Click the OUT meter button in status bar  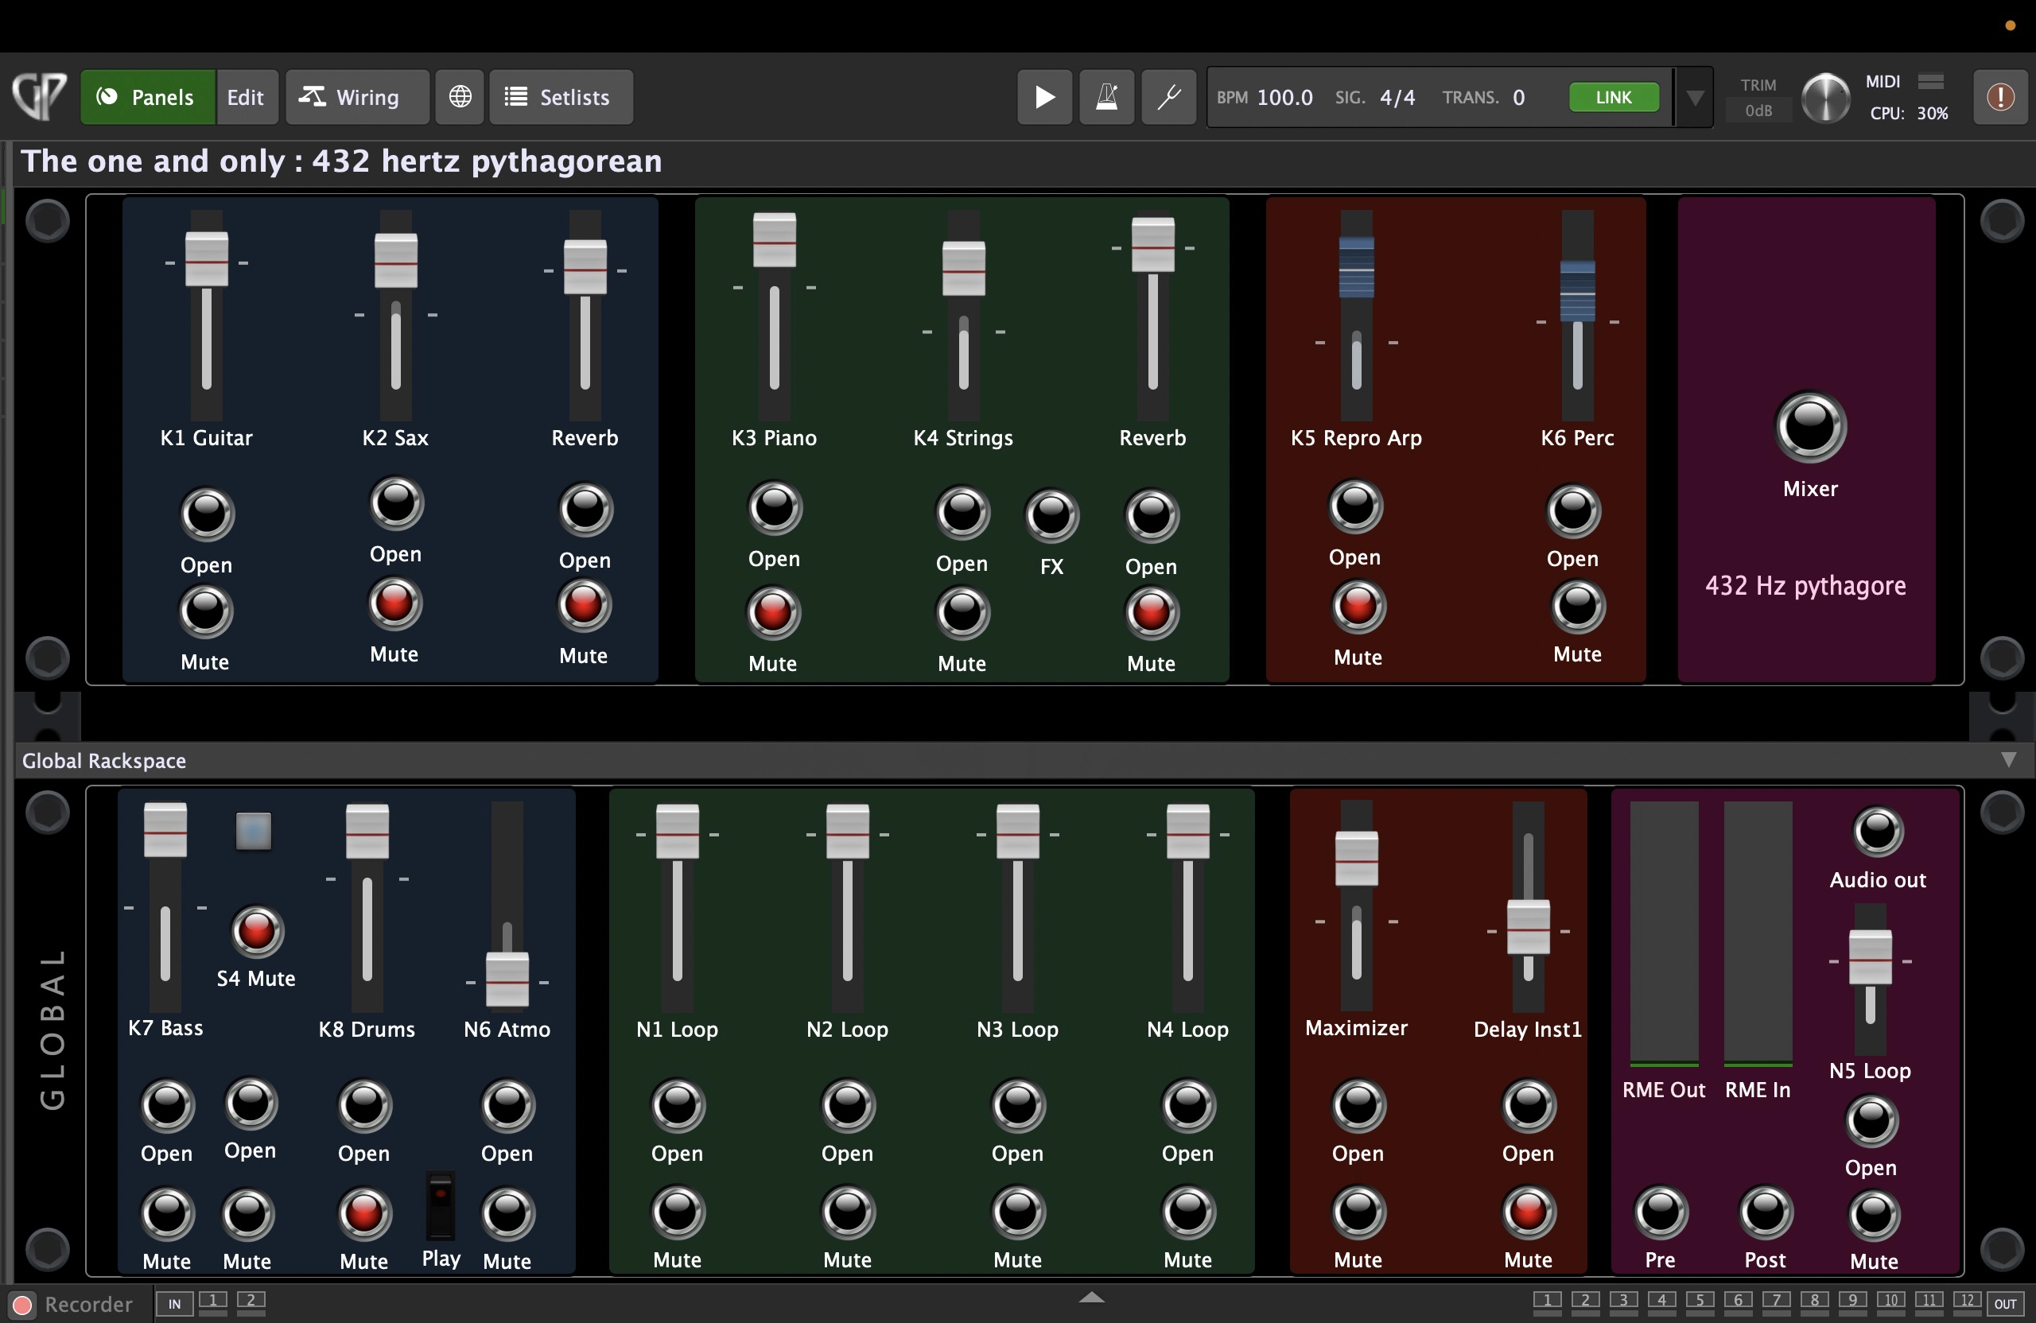[x=2006, y=1304]
